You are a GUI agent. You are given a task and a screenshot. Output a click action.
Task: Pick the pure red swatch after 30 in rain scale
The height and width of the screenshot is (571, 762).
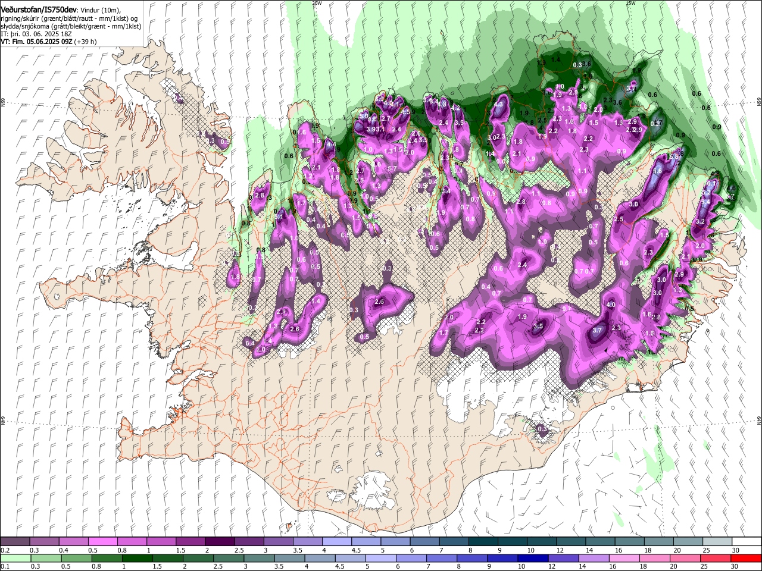(x=745, y=559)
